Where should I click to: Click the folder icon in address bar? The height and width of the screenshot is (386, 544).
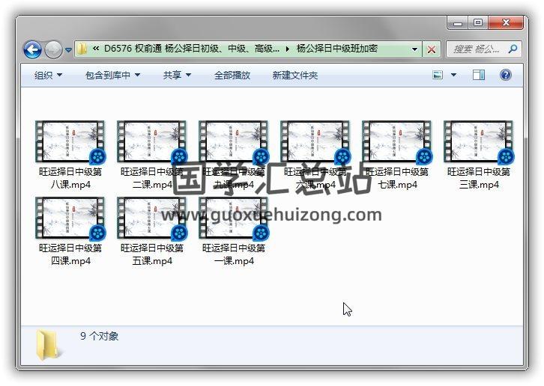tap(82, 49)
